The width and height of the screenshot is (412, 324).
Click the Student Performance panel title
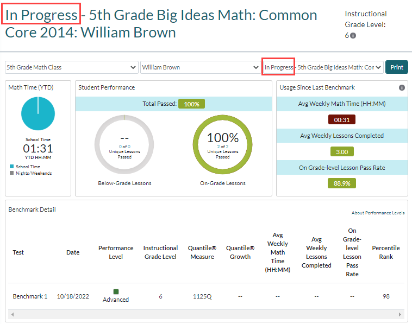107,87
